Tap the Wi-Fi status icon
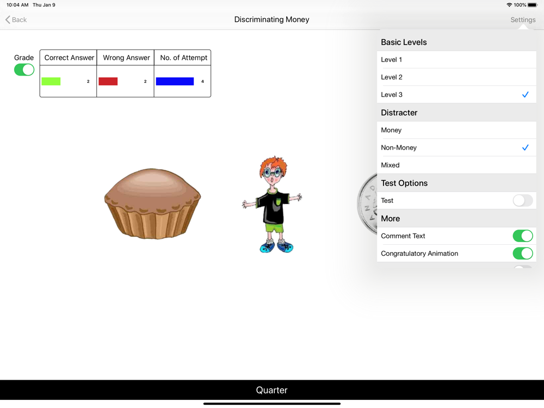The image size is (544, 408). point(509,5)
